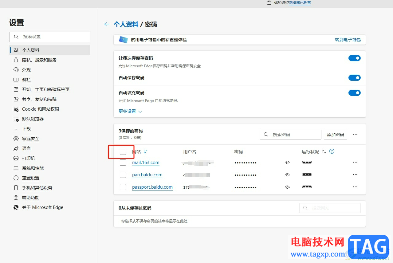The image size is (393, 263).
Task: Click the sort arrows next to 运行状况
Action: [x=324, y=151]
